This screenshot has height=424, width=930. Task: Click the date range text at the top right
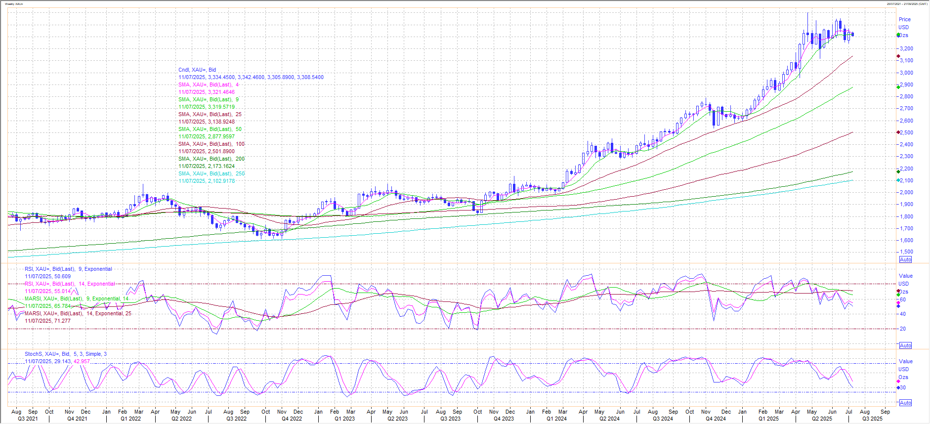(906, 3)
